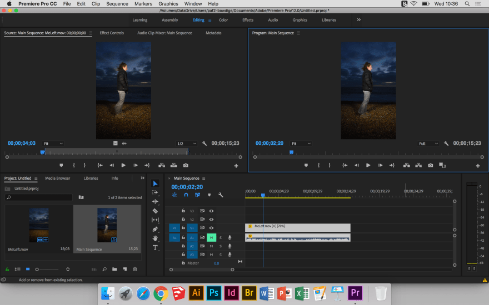
Task: Open Program monitor Fit zoom dropdown
Action: pos(301,144)
